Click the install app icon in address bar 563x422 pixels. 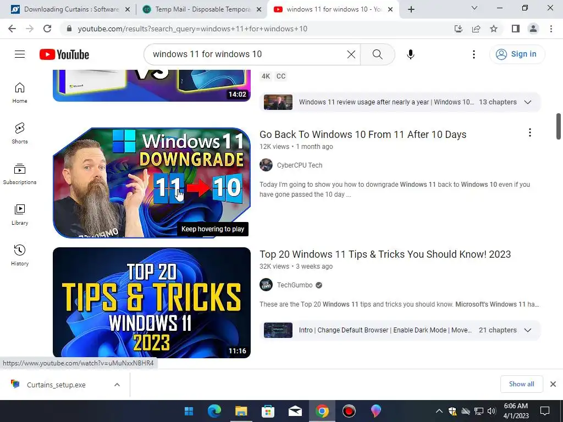458,29
